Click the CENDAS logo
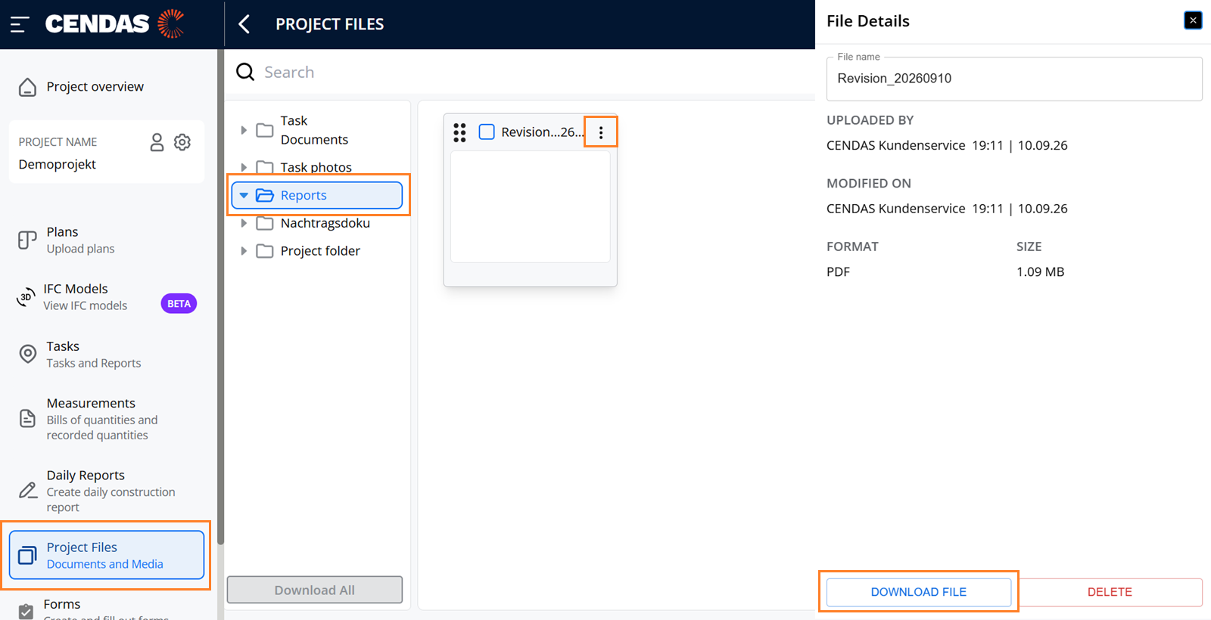The height and width of the screenshot is (620, 1211). pyautogui.click(x=115, y=24)
